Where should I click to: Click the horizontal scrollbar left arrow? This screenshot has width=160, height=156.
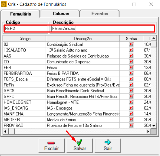(x=5, y=131)
